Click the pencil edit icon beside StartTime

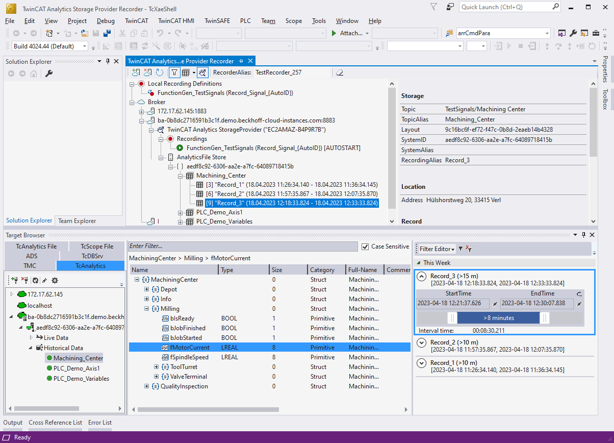pos(495,304)
